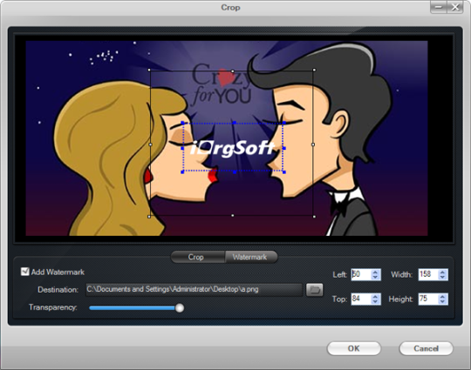Click the Transparency slider knob
The width and height of the screenshot is (471, 370).
(x=180, y=308)
